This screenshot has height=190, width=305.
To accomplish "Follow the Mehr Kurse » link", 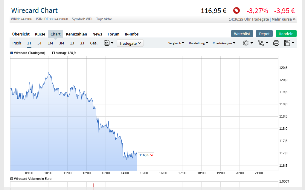I will tap(283, 19).
